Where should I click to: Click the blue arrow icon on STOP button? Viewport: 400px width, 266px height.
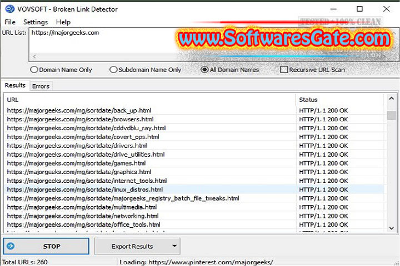coord(11,246)
